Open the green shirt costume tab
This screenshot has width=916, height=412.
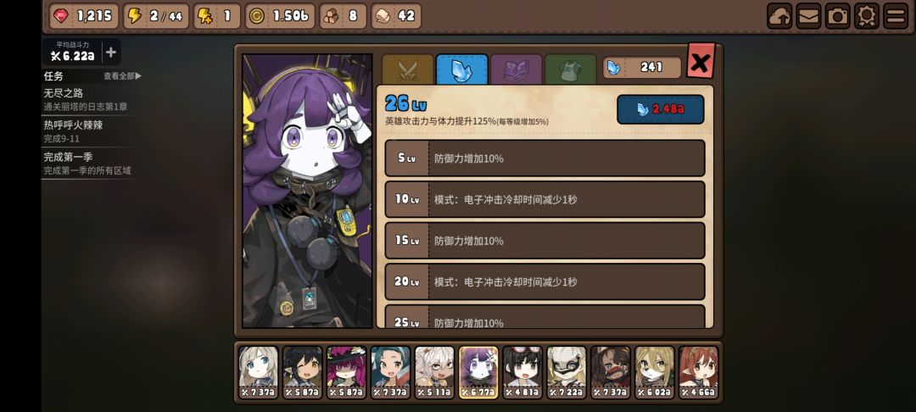click(570, 70)
